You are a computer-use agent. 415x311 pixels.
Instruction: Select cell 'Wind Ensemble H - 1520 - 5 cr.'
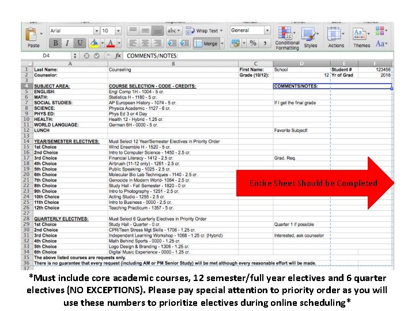point(173,147)
